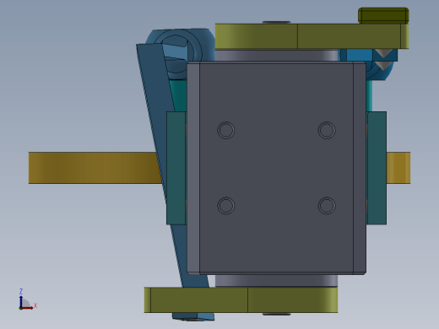This screenshot has height=329, width=439.
Task: Select the lower-right hole on gray block
Action: tap(327, 206)
